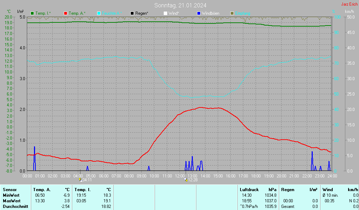Select the 'Wind*' legend label

point(174,13)
